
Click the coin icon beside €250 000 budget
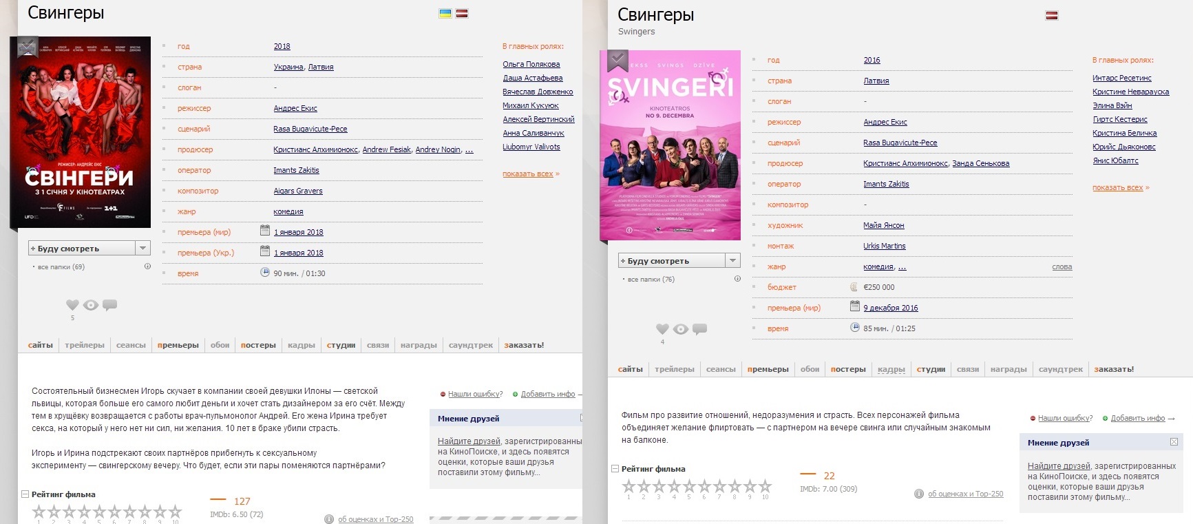(x=854, y=287)
